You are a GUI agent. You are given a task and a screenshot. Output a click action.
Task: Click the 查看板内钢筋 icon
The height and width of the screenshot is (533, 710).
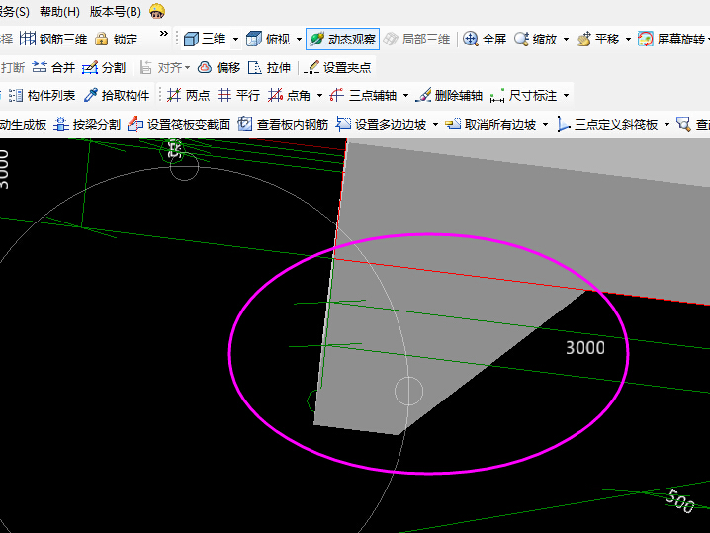point(245,124)
